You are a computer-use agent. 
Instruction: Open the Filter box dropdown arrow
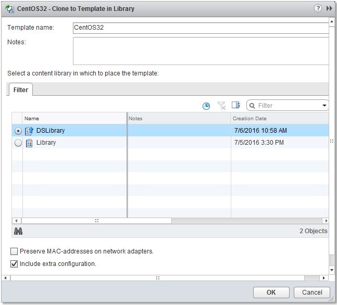324,106
